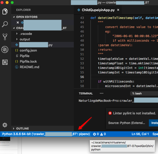This screenshot has height=154, width=158.
Task: Click the config.json braces icon
Action: (17, 50)
